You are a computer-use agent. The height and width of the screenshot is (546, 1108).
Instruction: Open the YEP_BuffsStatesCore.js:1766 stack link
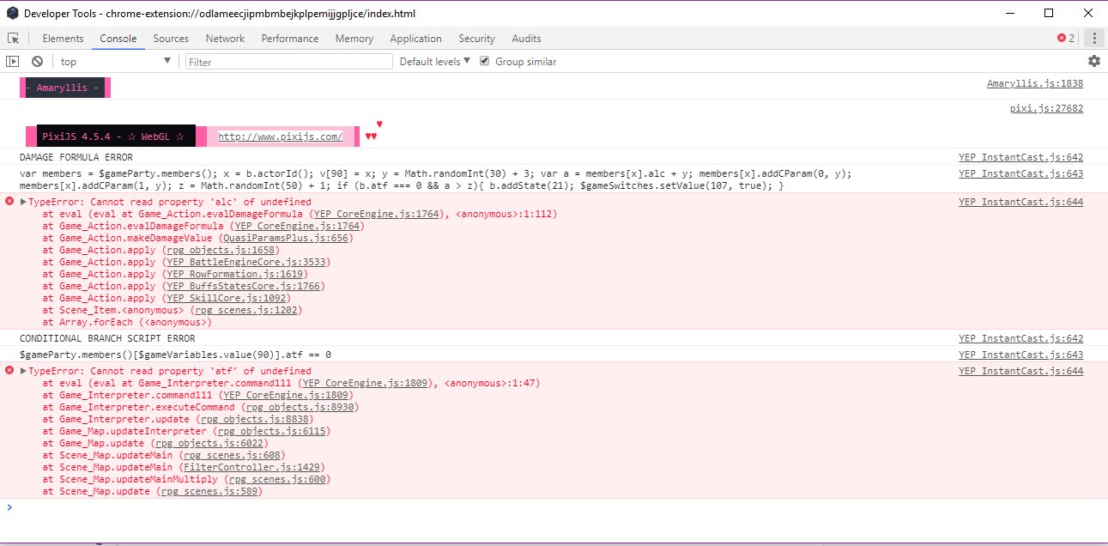(245, 286)
